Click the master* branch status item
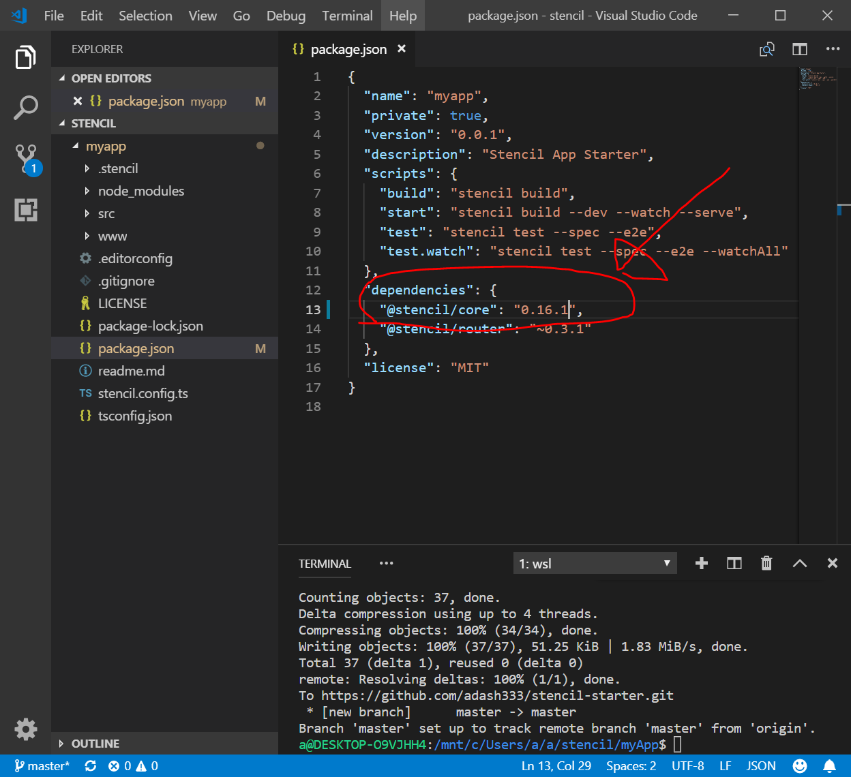The height and width of the screenshot is (777, 851). click(42, 766)
